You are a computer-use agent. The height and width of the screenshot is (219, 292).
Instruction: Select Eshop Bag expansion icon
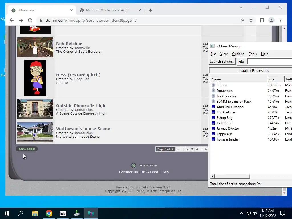pyautogui.click(x=213, y=118)
